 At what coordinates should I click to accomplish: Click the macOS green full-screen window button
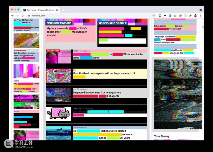(x=18, y=10)
